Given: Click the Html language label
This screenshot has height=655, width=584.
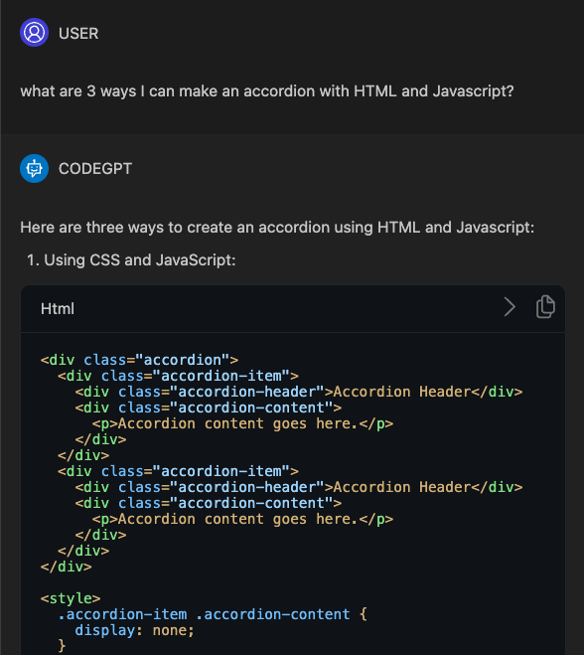Looking at the screenshot, I should [x=58, y=309].
